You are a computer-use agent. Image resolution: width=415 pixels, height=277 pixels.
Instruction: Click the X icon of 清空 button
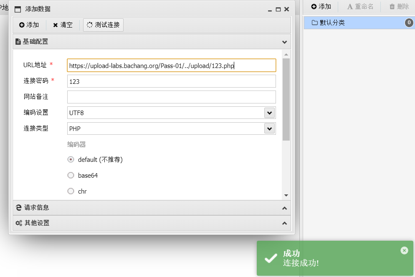[x=55, y=25]
